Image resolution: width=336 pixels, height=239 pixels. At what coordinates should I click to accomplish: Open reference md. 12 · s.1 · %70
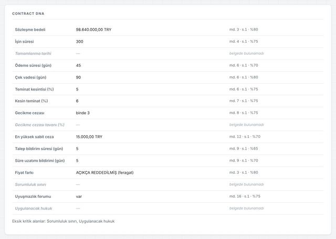click(x=245, y=136)
